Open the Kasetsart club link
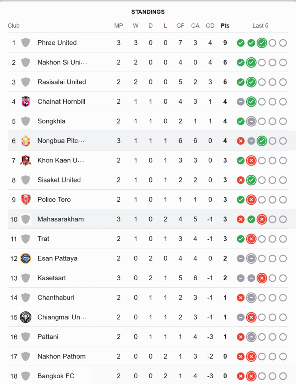This screenshot has width=296, height=384. pos(51,278)
